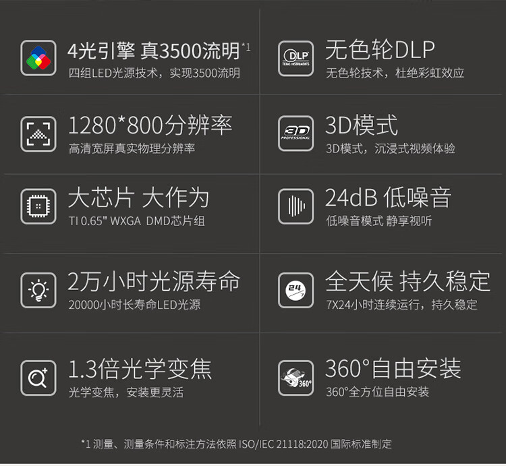Screen dimensions: 506x466
Task: Click the light bulb lifespan icon
Action: (38, 290)
